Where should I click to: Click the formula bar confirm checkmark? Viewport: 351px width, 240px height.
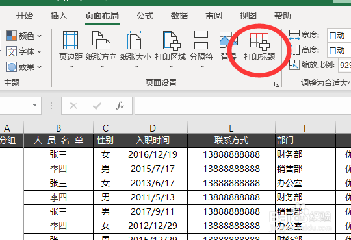click(x=97, y=106)
